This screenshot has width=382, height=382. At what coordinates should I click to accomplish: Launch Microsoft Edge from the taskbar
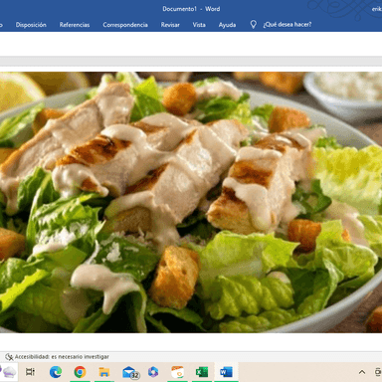[x=56, y=372]
